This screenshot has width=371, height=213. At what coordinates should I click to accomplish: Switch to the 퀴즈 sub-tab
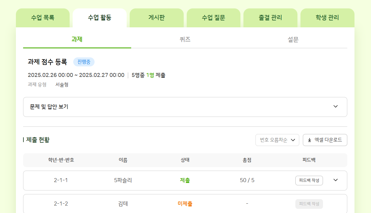click(x=185, y=39)
